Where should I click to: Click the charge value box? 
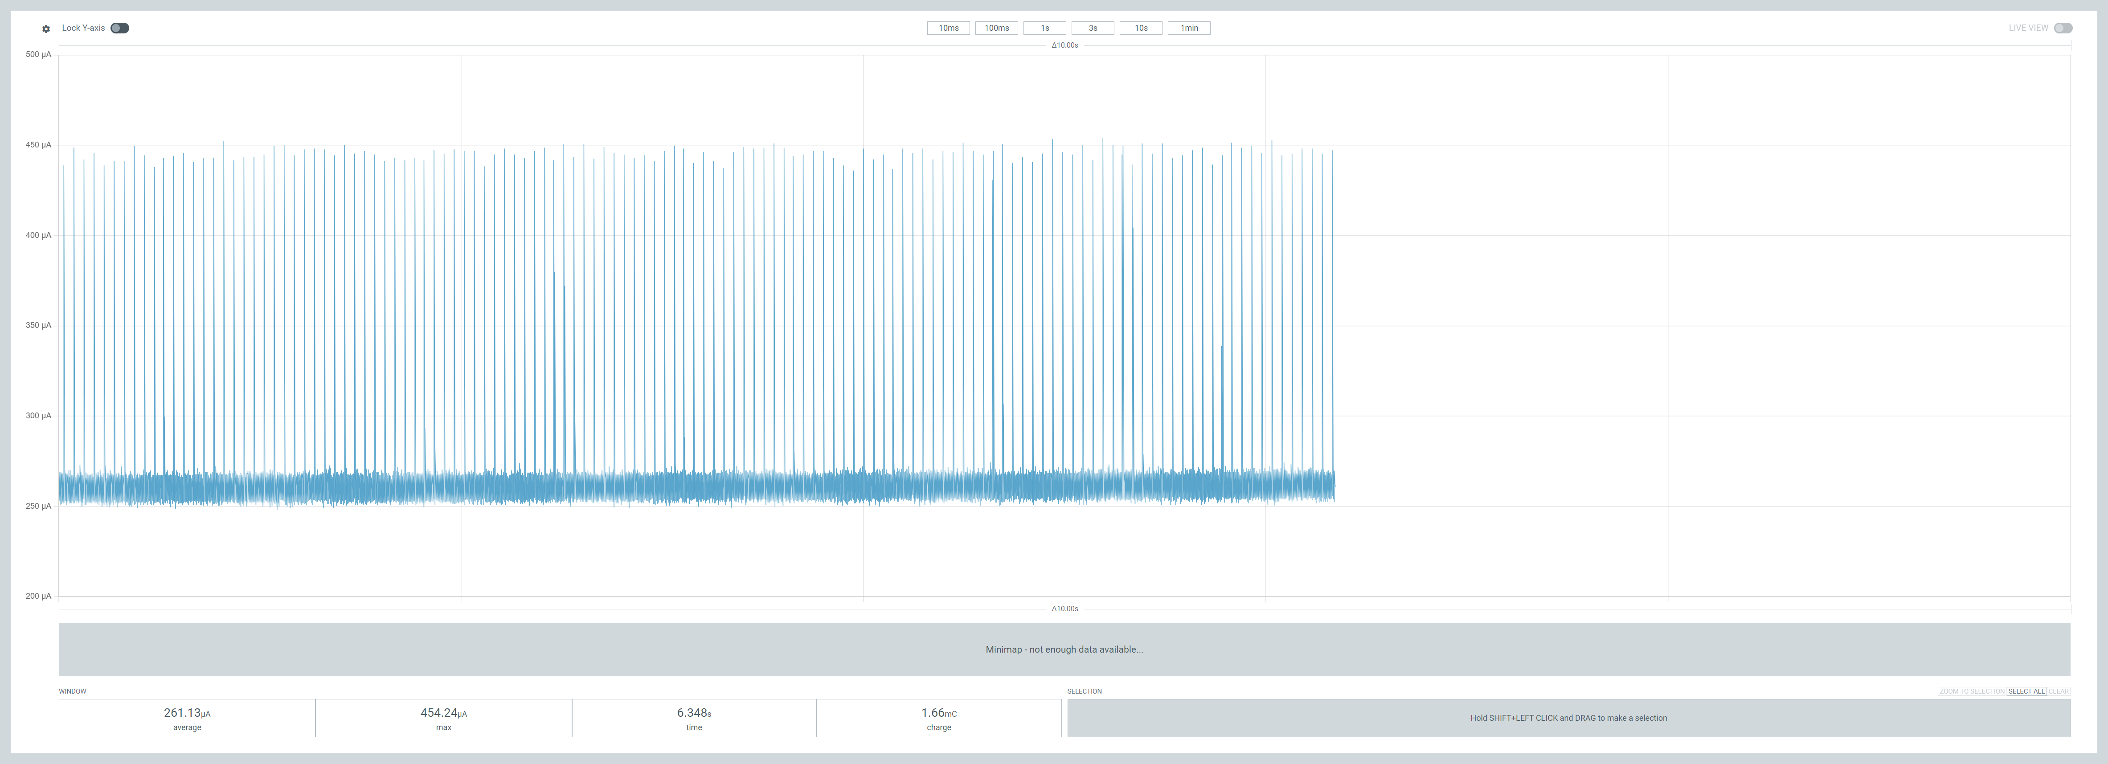pos(939,718)
